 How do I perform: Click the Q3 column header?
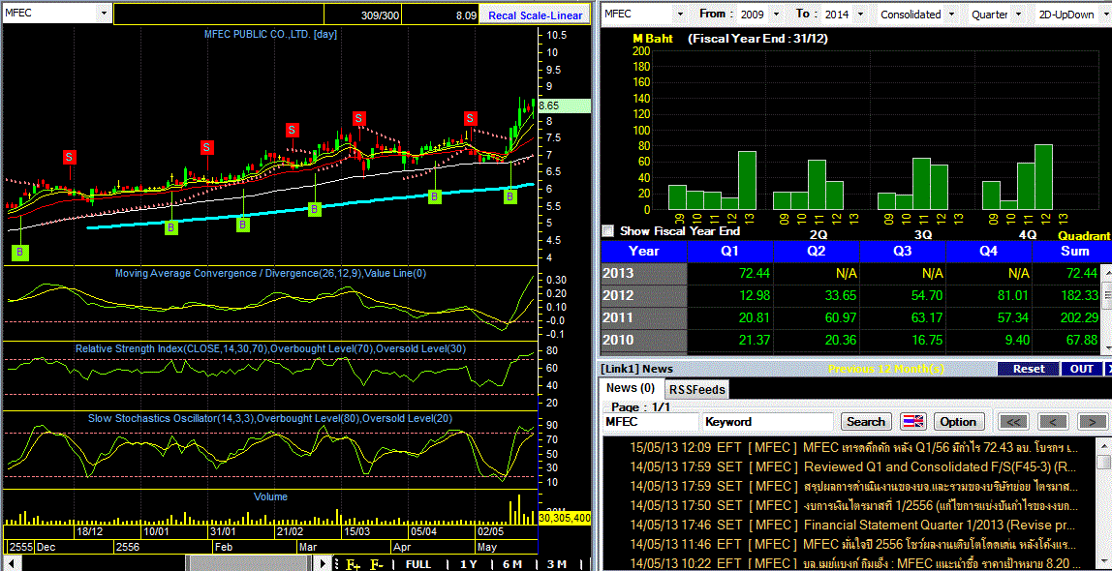pyautogui.click(x=904, y=251)
